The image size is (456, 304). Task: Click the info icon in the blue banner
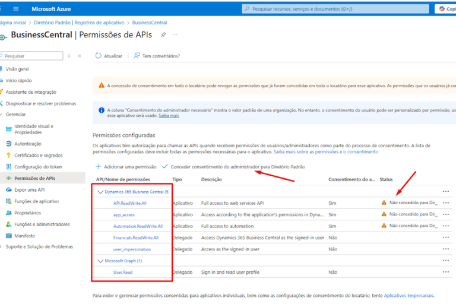[102, 110]
